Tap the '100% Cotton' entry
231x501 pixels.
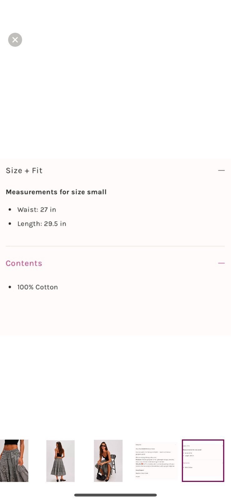pyautogui.click(x=38, y=287)
